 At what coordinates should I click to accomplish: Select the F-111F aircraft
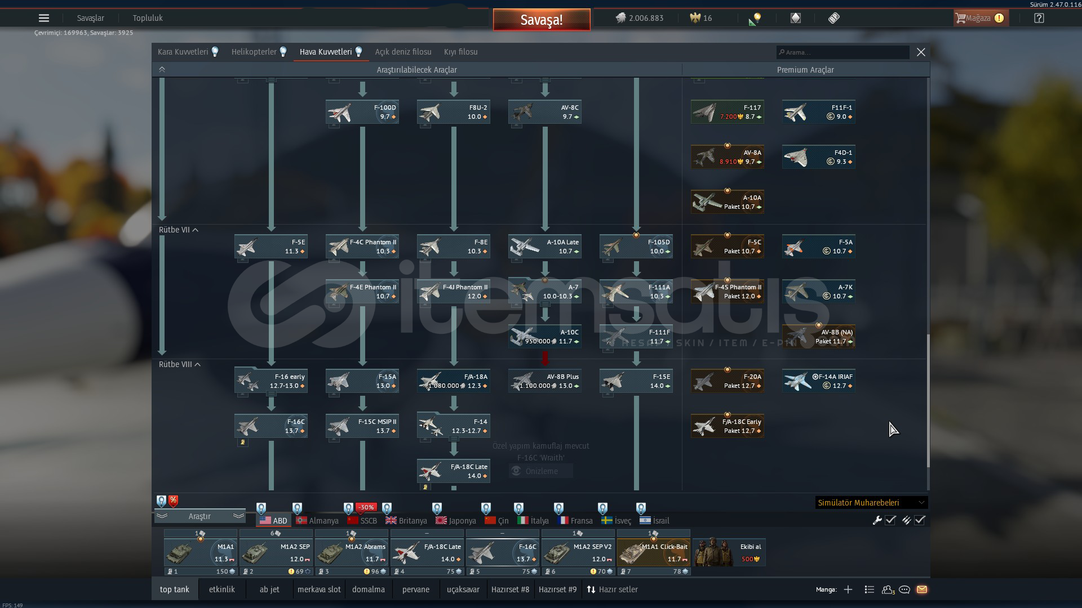tap(636, 337)
